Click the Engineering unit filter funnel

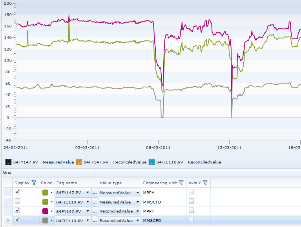click(x=181, y=183)
